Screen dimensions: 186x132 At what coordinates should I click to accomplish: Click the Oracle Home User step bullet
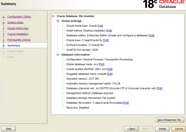coord(3,28)
